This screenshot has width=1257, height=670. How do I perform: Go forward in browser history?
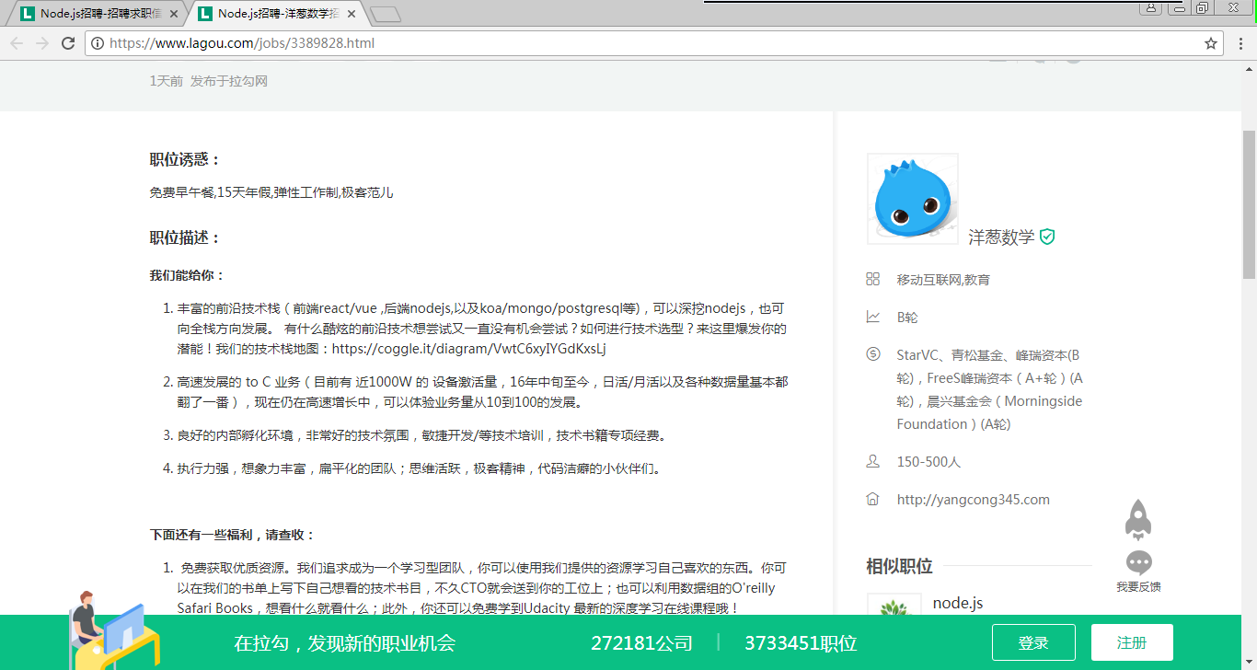point(42,43)
